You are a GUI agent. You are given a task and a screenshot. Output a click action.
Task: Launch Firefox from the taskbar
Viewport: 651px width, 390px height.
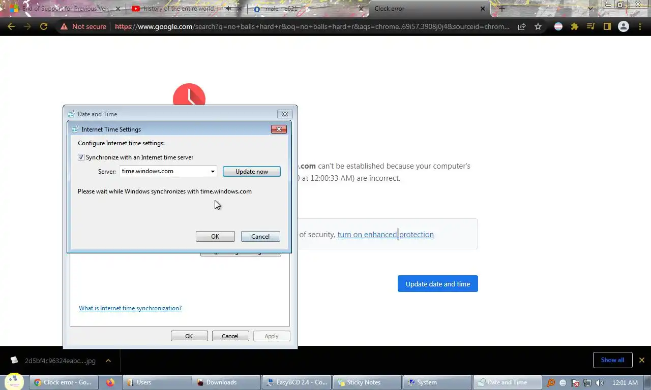pyautogui.click(x=110, y=382)
